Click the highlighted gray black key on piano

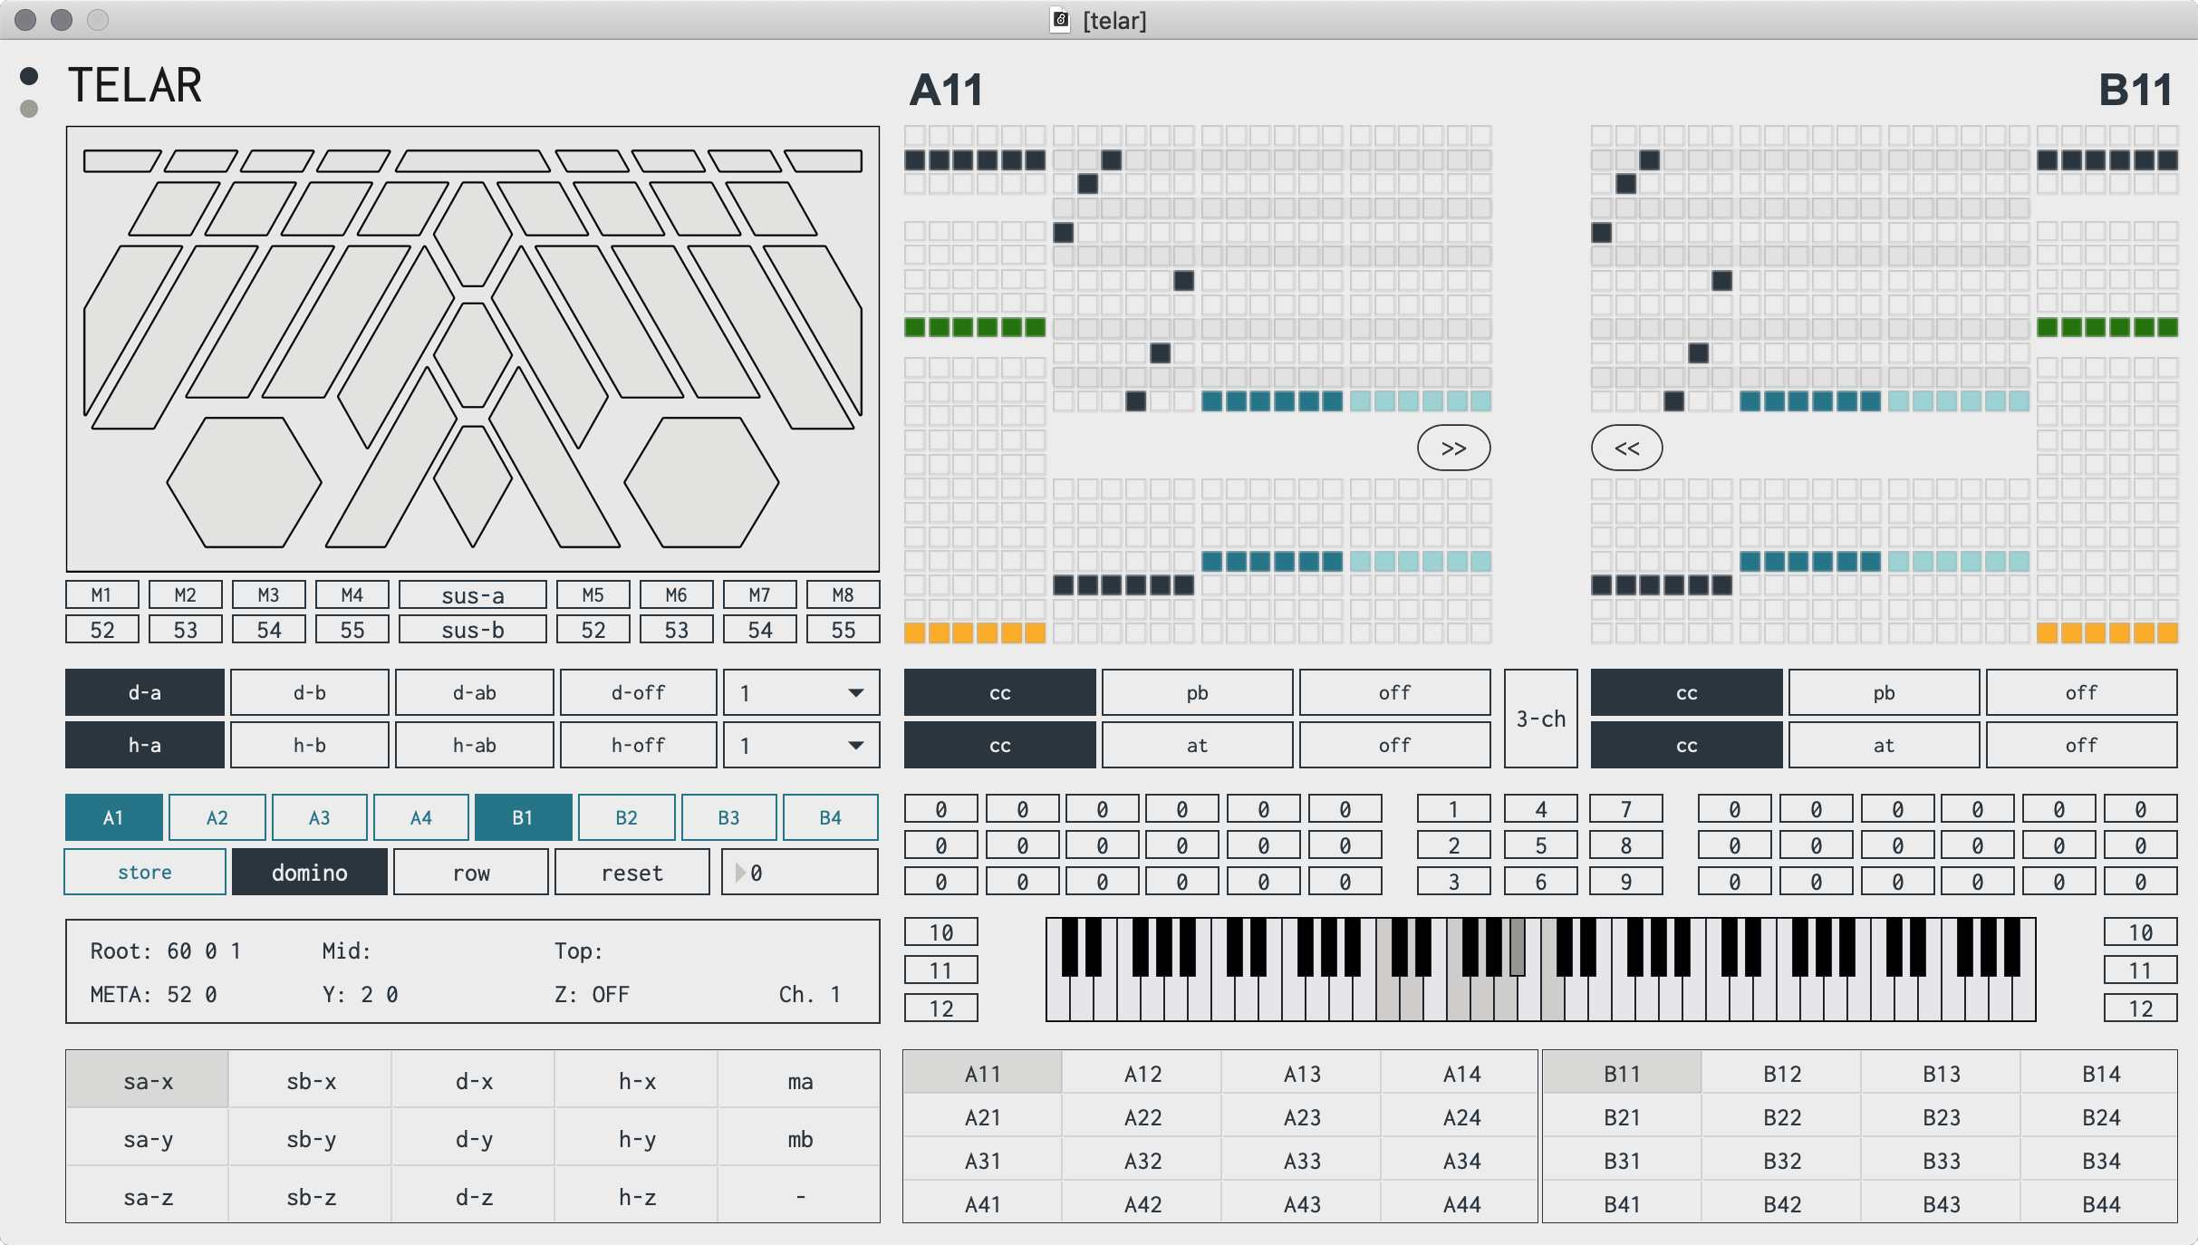pyautogui.click(x=1517, y=946)
